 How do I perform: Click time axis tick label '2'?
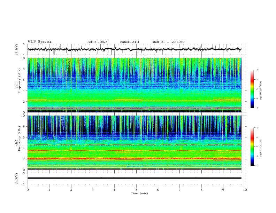(71, 190)
